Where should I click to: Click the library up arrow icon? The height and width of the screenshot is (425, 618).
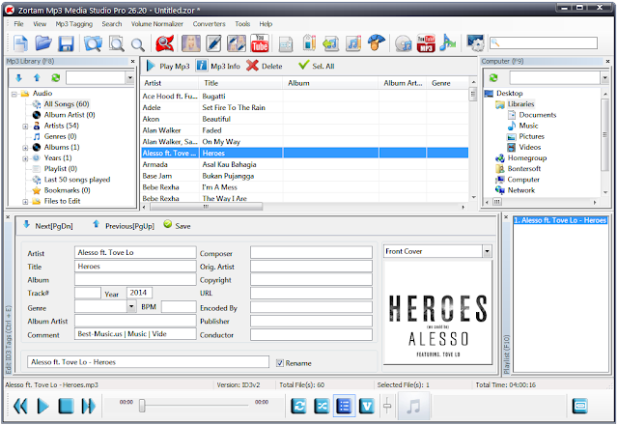pyautogui.click(x=37, y=77)
